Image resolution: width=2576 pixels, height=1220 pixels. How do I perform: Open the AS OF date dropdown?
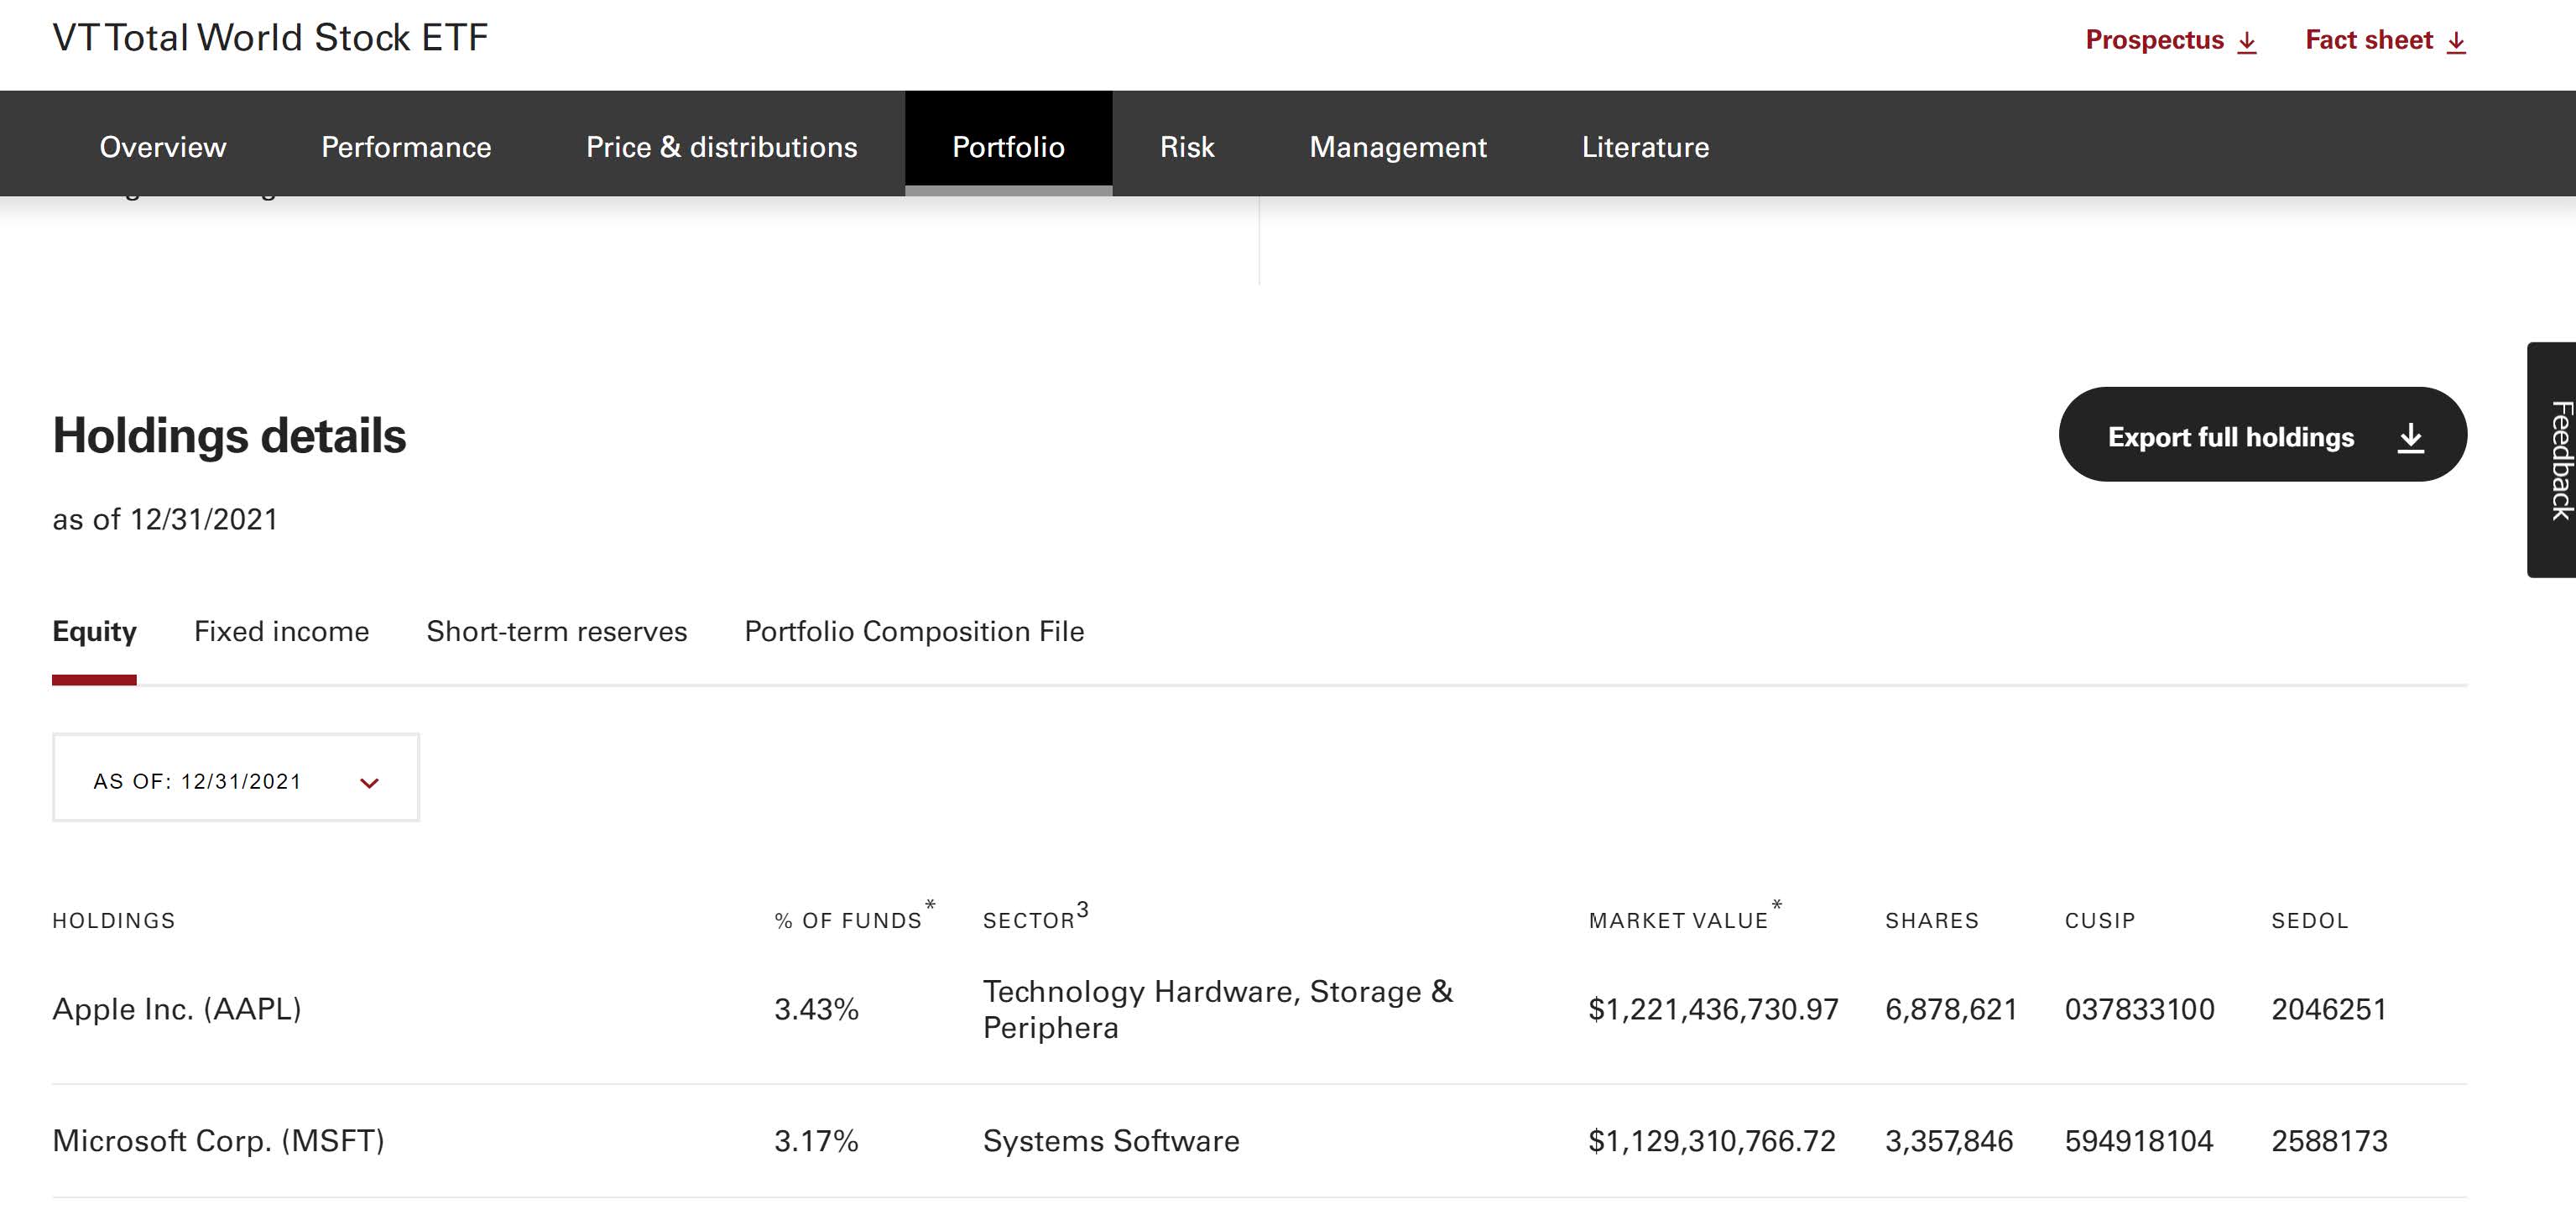click(236, 777)
